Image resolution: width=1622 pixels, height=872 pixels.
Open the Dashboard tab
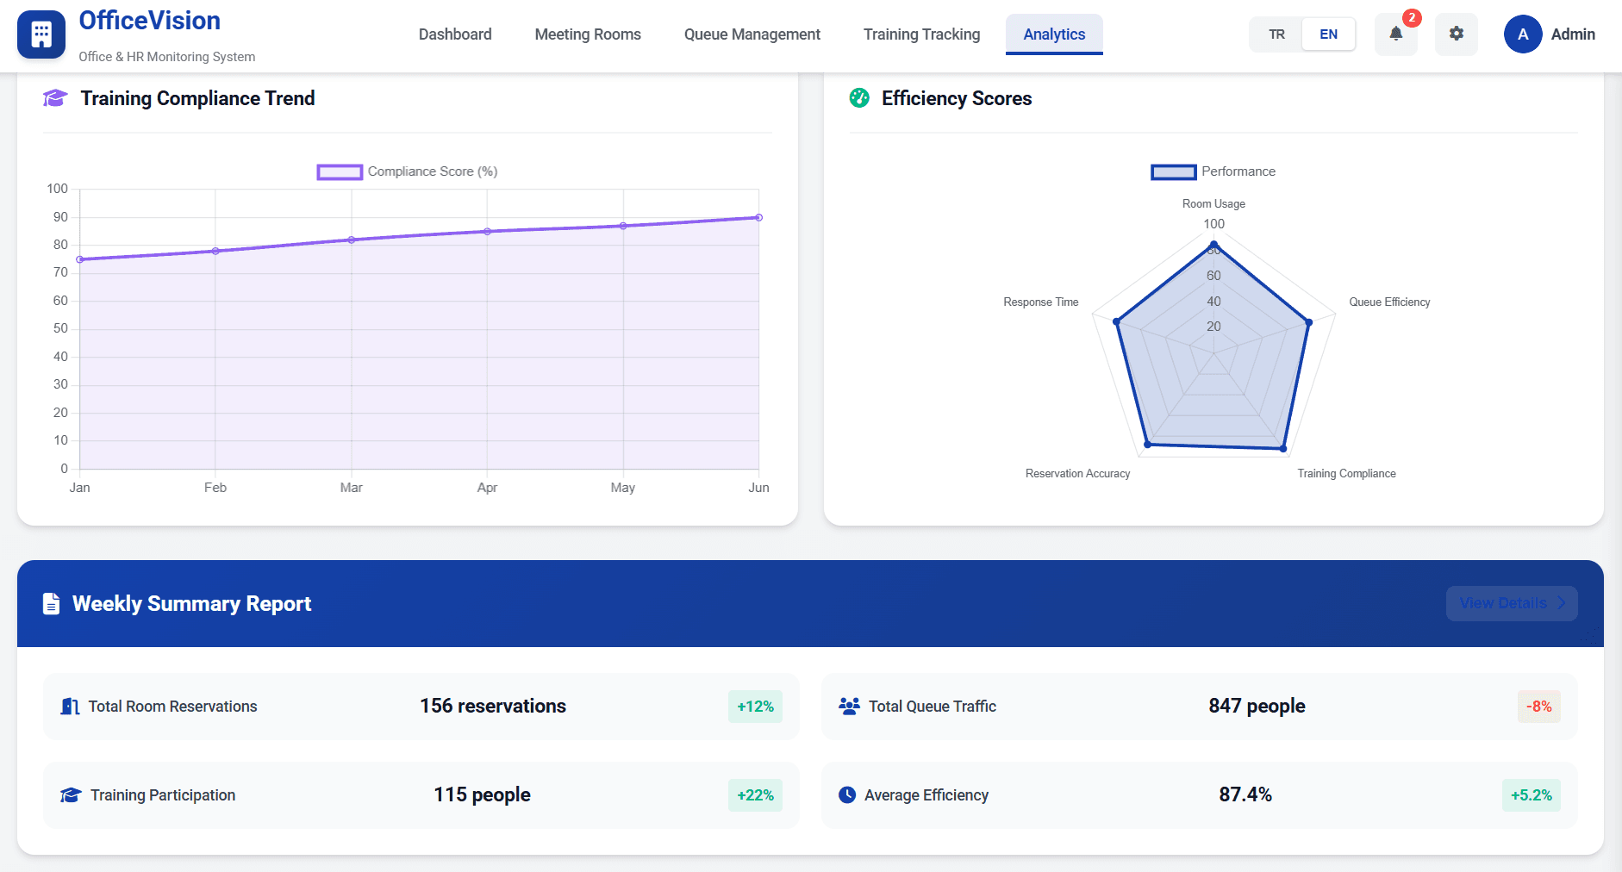point(455,34)
